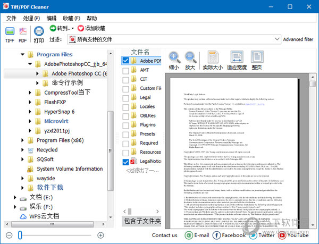The width and height of the screenshot is (319, 244).
Task: Select the Microvirt folder
Action: [56, 121]
